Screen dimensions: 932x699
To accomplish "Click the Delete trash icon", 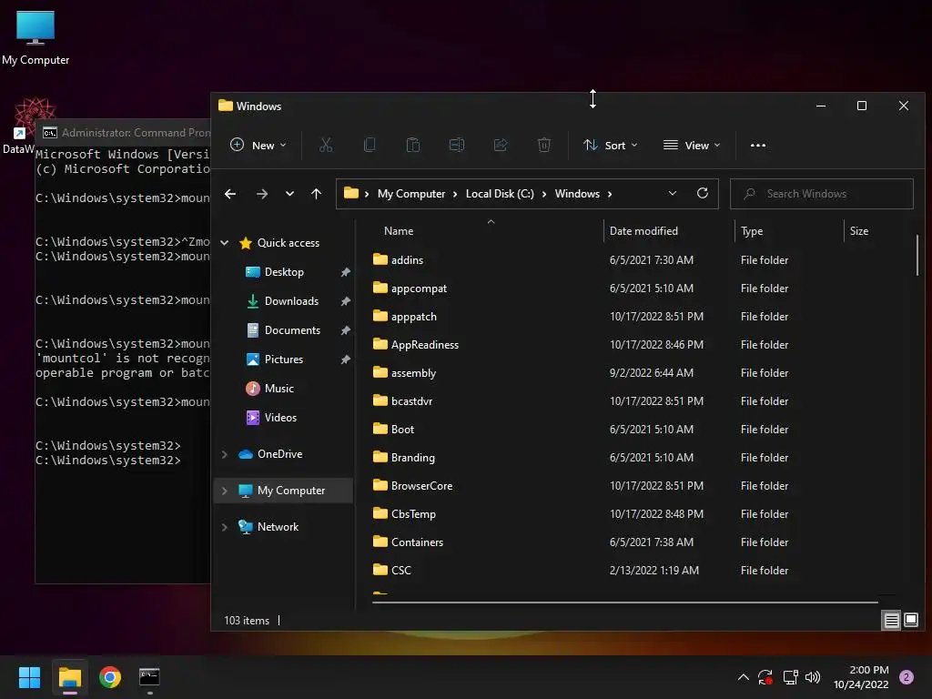I will click(x=544, y=145).
